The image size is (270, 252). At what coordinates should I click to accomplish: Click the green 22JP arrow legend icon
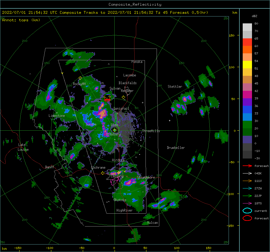247,196
